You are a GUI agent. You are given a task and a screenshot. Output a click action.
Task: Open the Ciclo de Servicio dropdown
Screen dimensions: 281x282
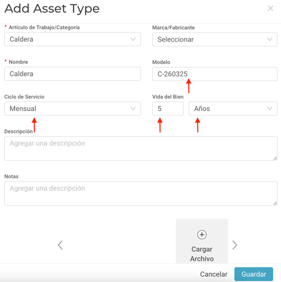[x=73, y=108]
